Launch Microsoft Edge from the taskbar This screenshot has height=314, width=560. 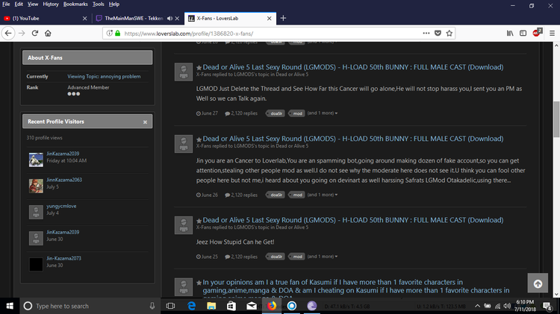point(191,306)
